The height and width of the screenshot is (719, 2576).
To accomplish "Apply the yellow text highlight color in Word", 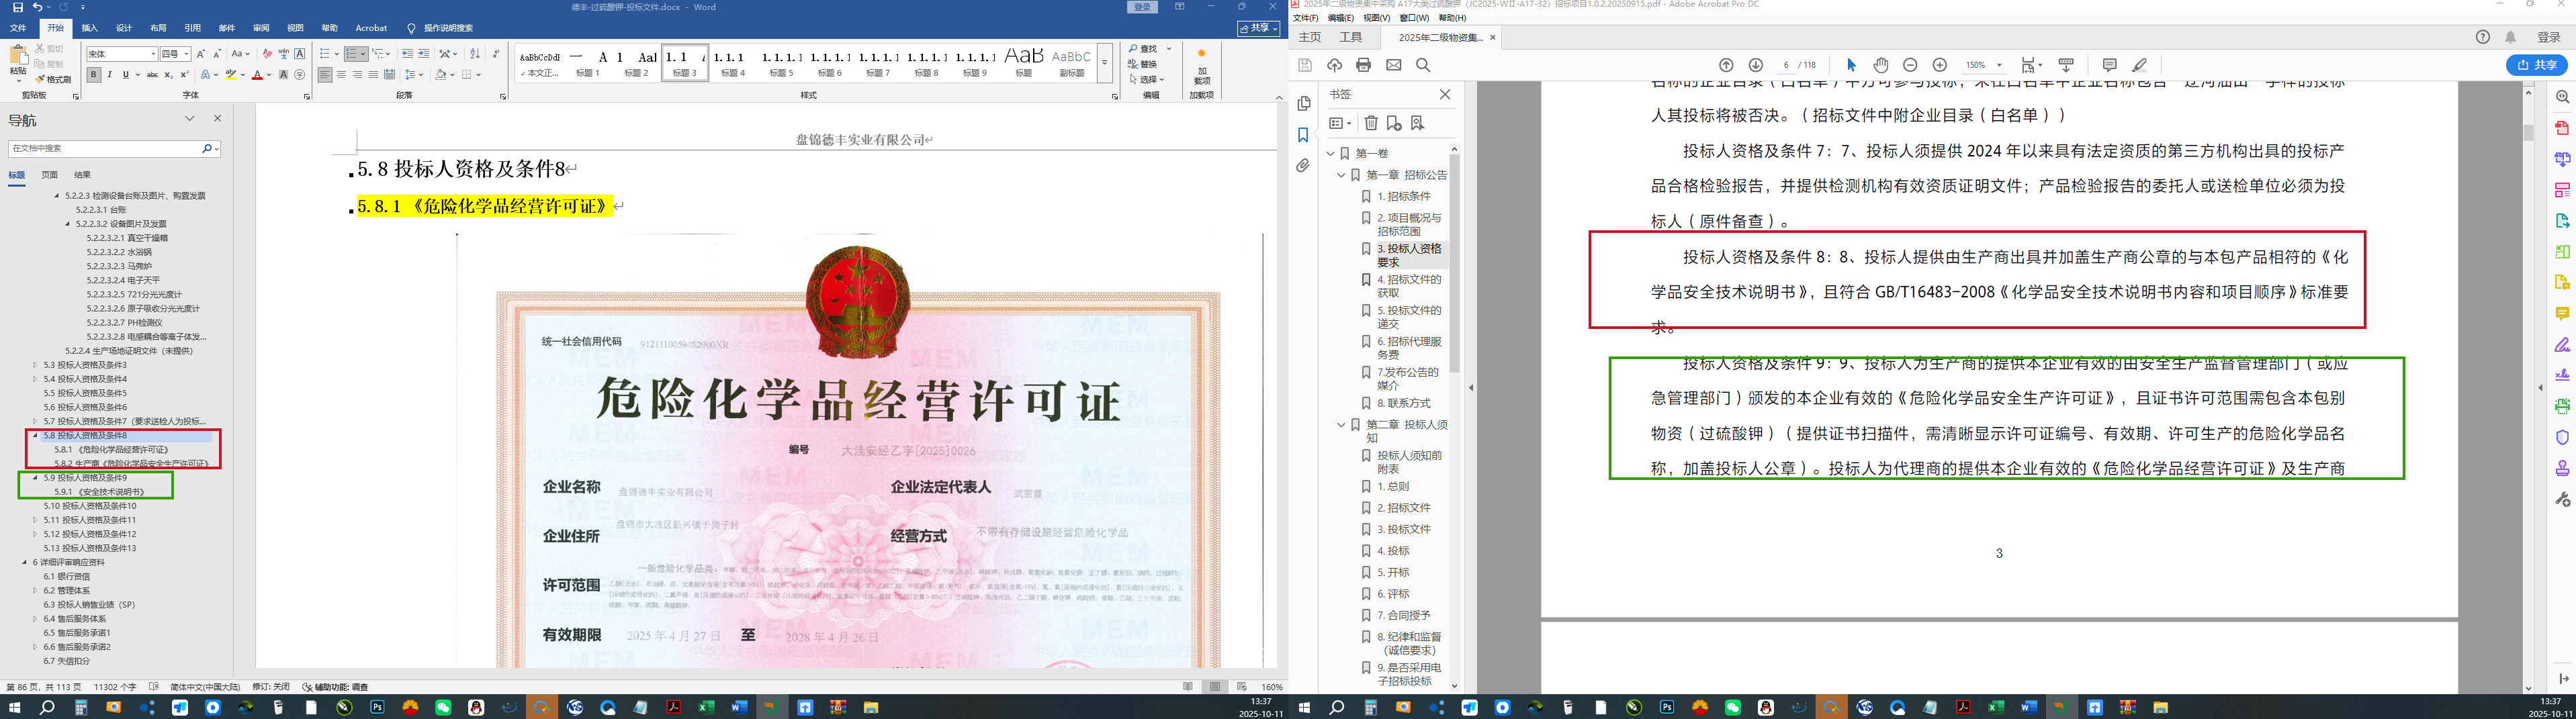I will 230,74.
